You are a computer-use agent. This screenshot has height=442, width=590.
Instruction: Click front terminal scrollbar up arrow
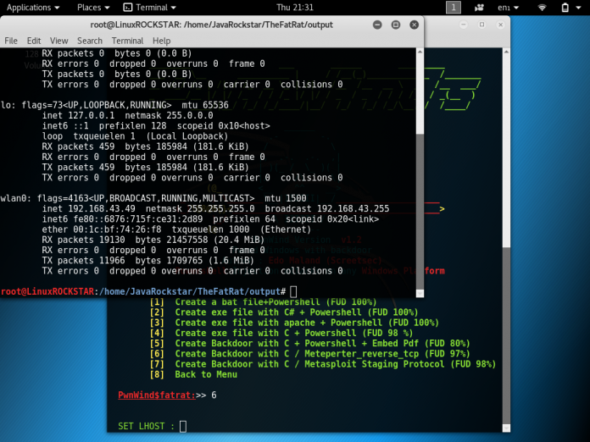click(x=420, y=52)
